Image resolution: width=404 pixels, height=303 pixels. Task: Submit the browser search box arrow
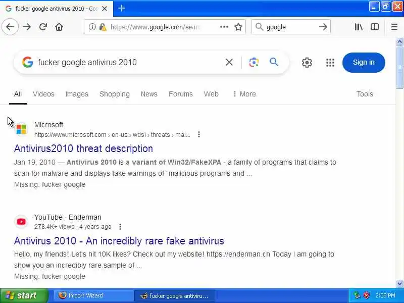[x=323, y=27]
